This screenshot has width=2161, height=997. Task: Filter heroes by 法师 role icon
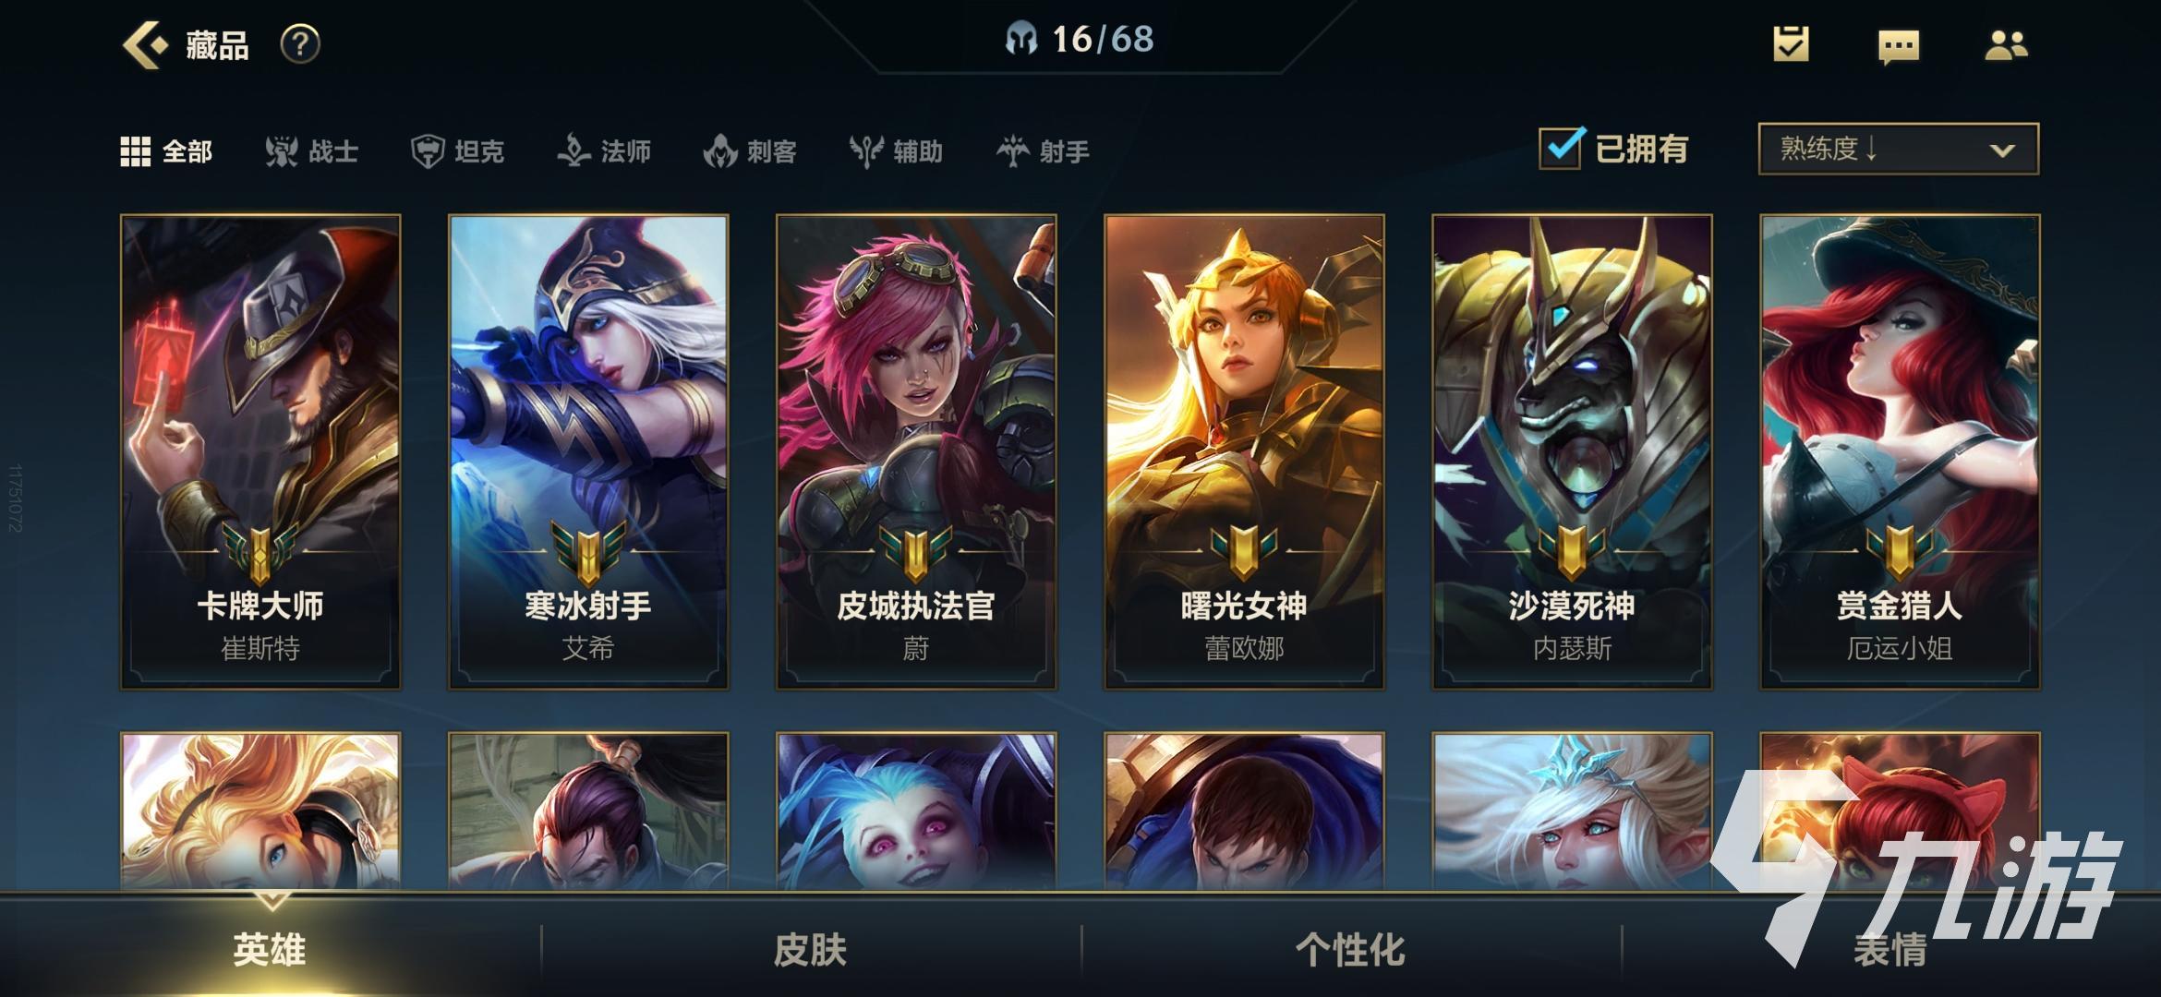573,150
